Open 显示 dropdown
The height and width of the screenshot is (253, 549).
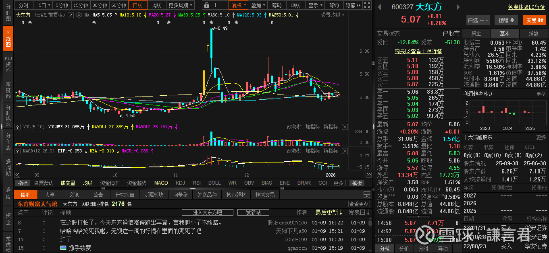(315, 5)
